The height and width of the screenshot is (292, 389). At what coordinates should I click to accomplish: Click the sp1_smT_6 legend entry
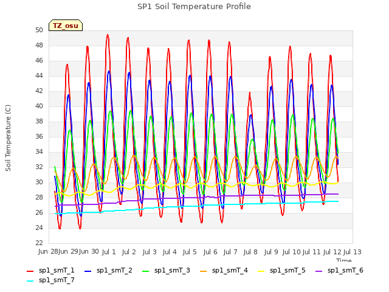point(340,270)
